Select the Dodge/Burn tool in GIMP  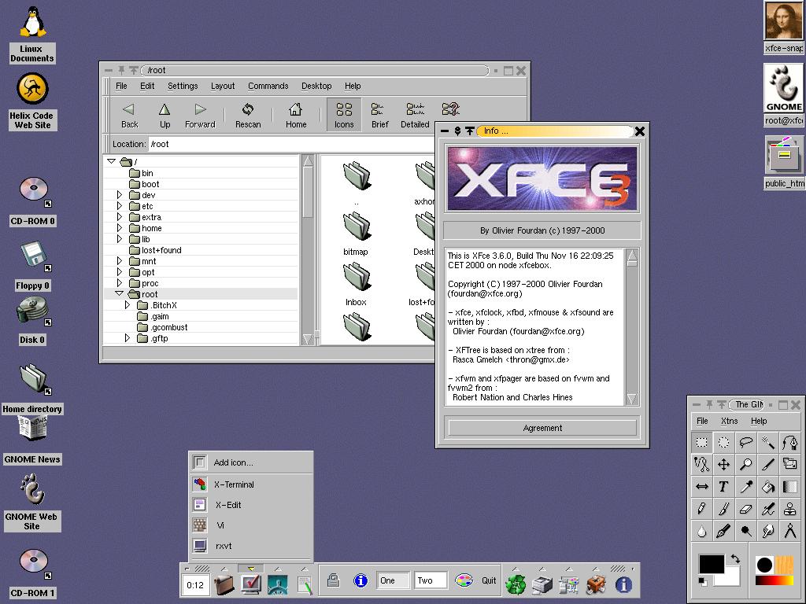[746, 531]
